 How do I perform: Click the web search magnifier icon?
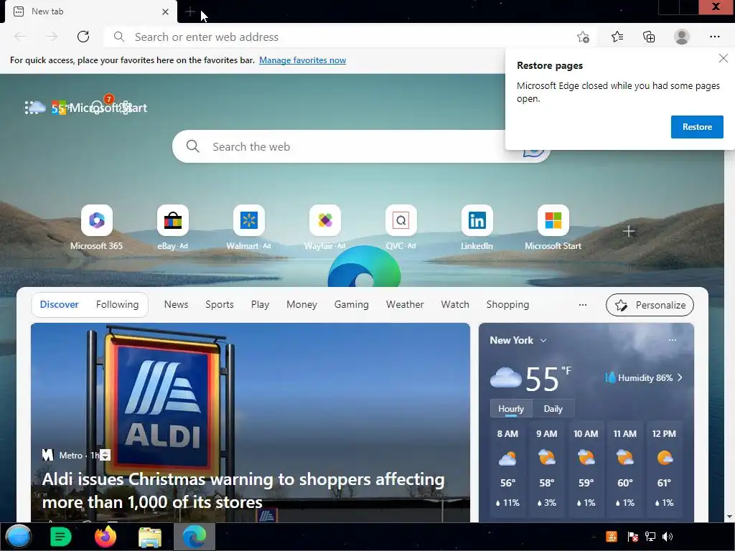[192, 146]
